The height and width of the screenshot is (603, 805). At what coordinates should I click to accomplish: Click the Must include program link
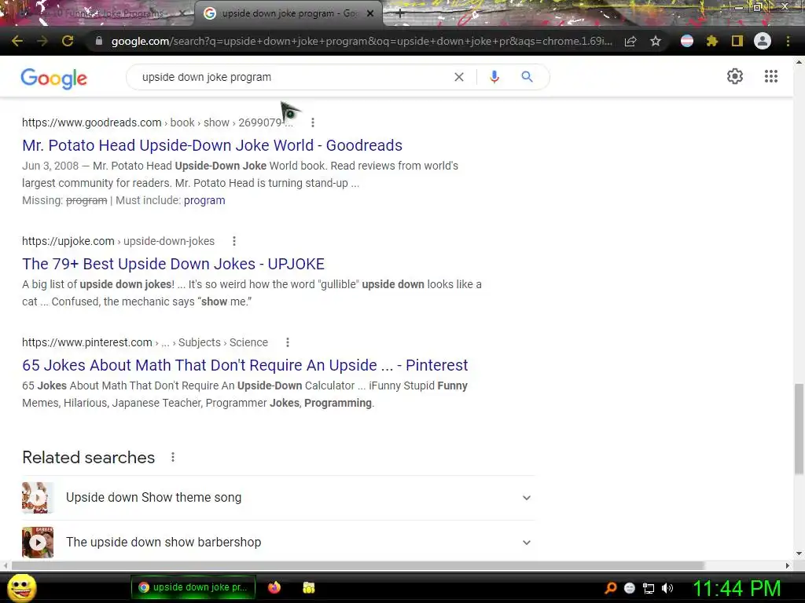click(204, 200)
